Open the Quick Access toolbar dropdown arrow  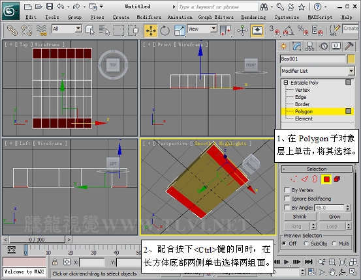tap(102, 7)
